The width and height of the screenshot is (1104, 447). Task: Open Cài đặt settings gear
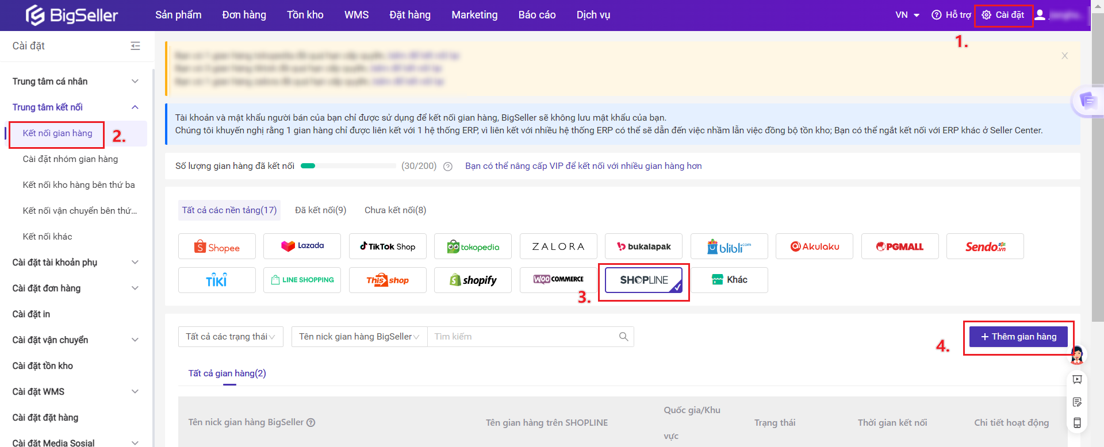point(1003,15)
